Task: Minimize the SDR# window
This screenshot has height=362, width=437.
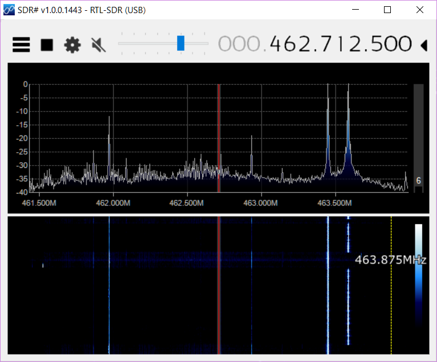Action: pyautogui.click(x=356, y=10)
